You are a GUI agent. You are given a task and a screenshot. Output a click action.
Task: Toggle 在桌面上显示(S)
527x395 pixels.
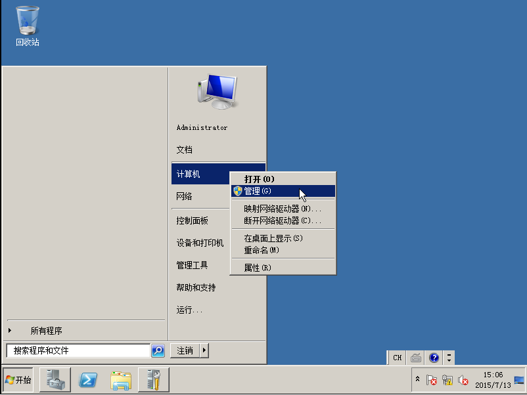(283, 238)
